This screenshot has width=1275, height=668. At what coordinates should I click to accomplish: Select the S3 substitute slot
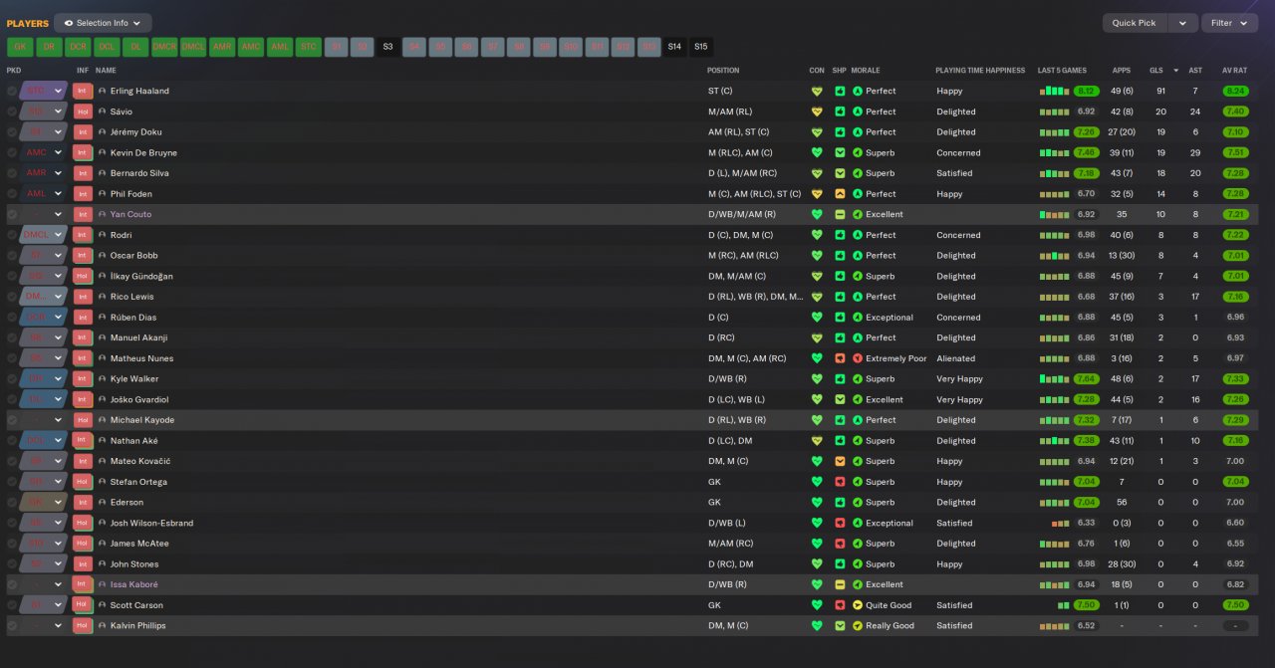click(x=387, y=47)
